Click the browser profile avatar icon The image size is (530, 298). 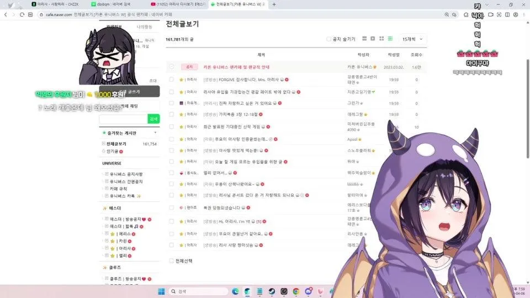click(516, 14)
